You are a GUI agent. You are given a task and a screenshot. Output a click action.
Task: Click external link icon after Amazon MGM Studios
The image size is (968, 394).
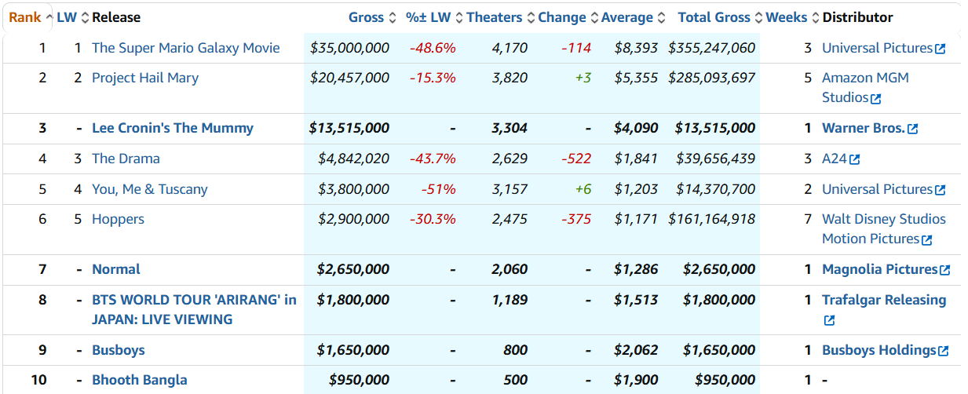(x=876, y=99)
